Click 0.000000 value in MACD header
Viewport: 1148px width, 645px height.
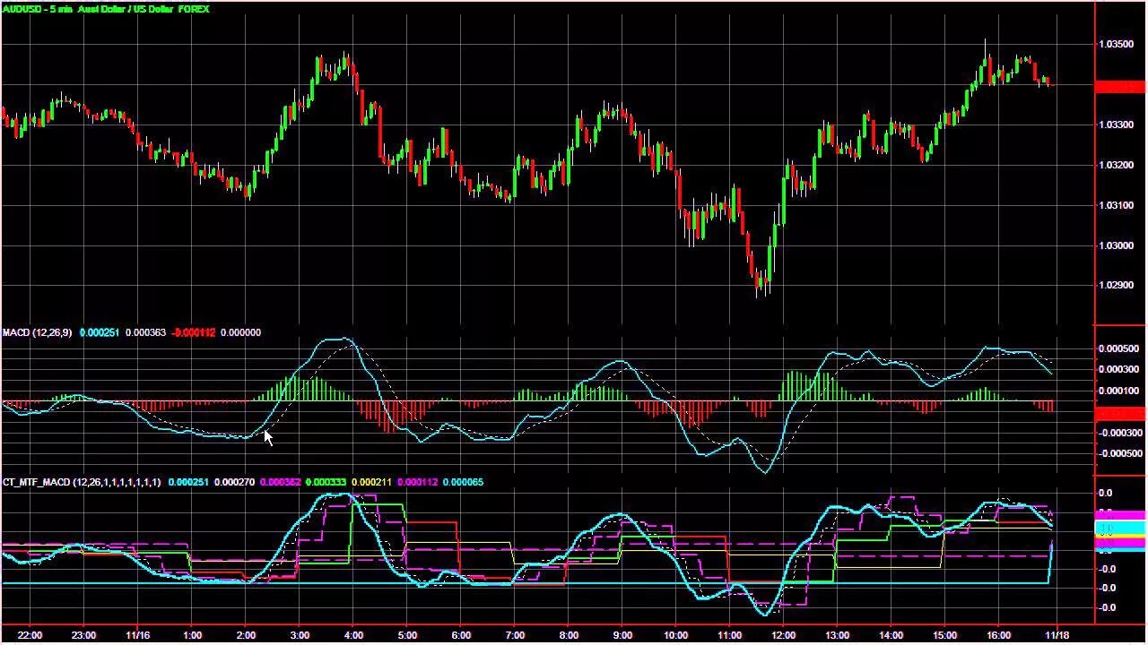coord(240,332)
